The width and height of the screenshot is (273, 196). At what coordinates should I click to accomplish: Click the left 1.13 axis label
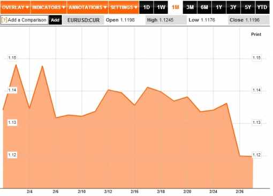pyautogui.click(x=12, y=122)
